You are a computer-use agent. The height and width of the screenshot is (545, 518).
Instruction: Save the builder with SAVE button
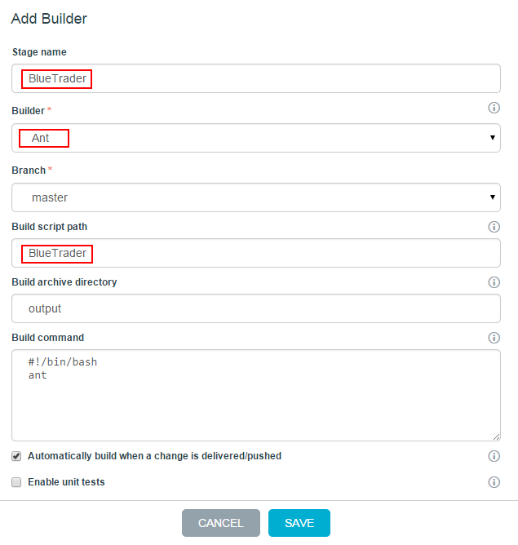tap(299, 523)
